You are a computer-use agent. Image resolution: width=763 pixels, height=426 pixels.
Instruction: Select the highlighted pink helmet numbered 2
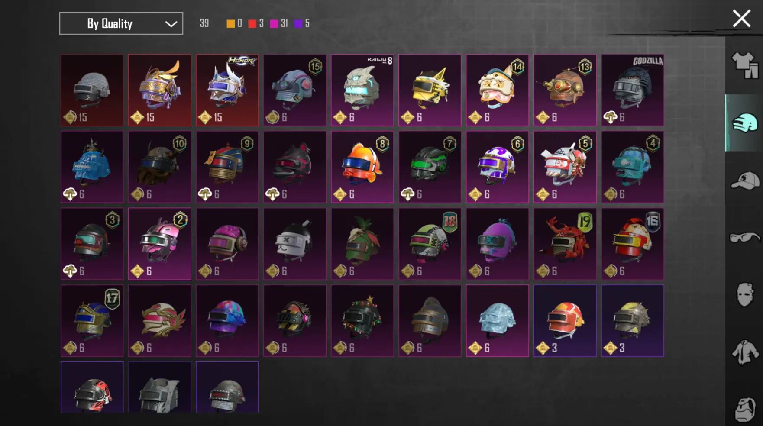159,244
